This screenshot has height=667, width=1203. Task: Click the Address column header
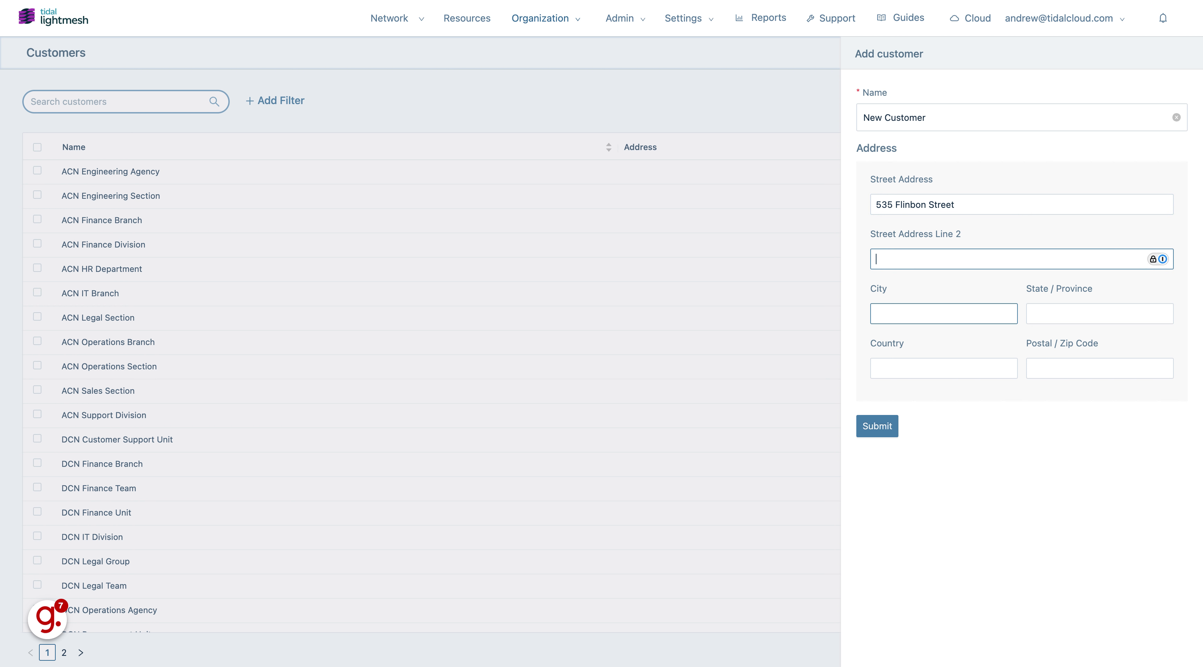(640, 147)
